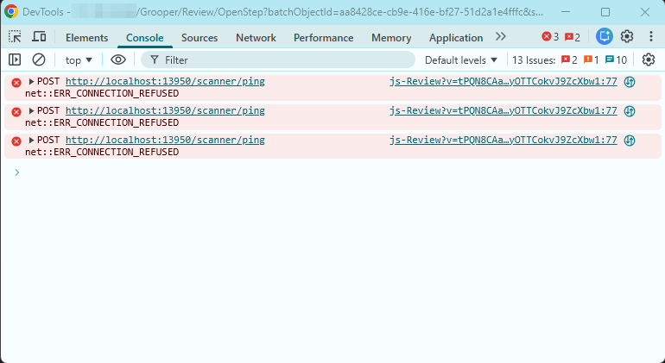Click the red 2 page-errors issue count
This screenshot has width=665, height=363.
569,60
